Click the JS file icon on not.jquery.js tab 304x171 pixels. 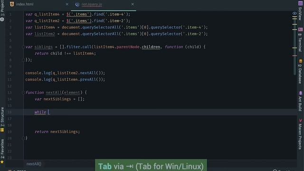[77, 4]
